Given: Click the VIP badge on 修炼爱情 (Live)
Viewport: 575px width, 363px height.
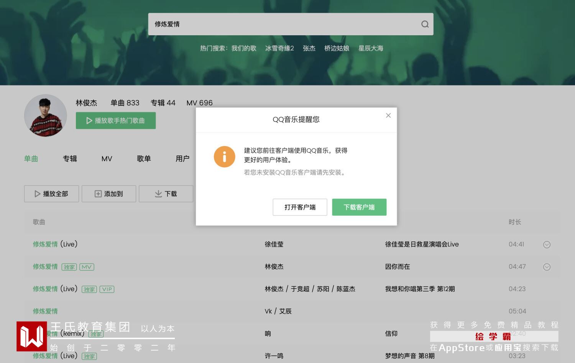Looking at the screenshot, I should [x=107, y=289].
